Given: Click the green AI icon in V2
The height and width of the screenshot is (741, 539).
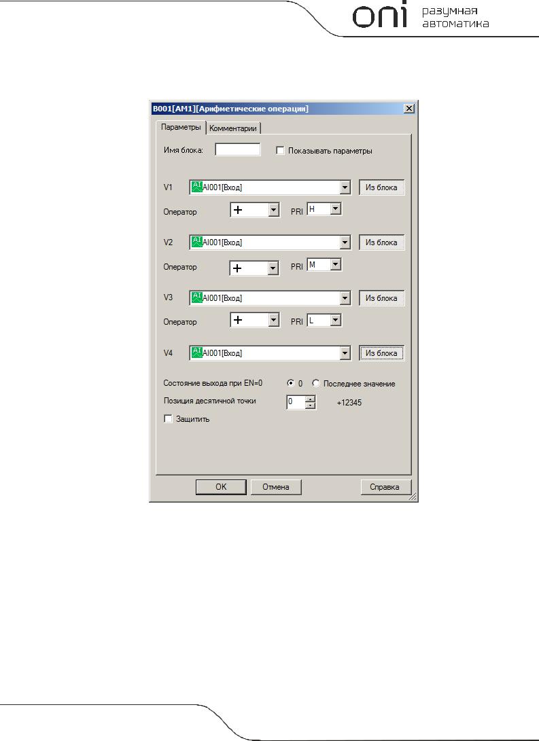Looking at the screenshot, I should [x=197, y=242].
